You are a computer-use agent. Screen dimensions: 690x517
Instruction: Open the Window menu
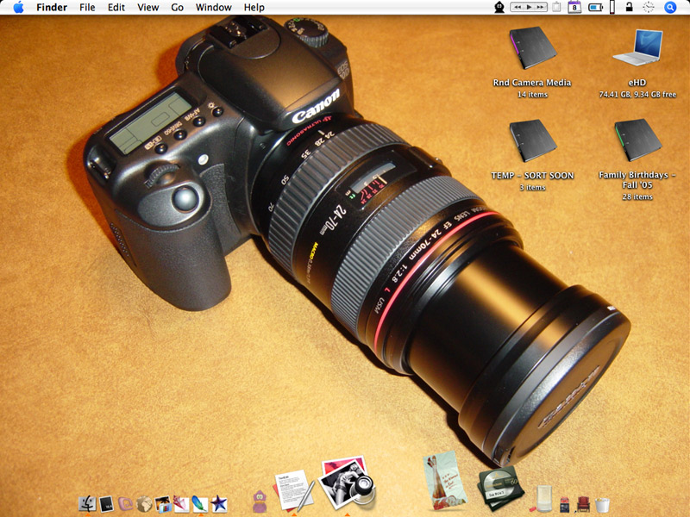pyautogui.click(x=213, y=8)
